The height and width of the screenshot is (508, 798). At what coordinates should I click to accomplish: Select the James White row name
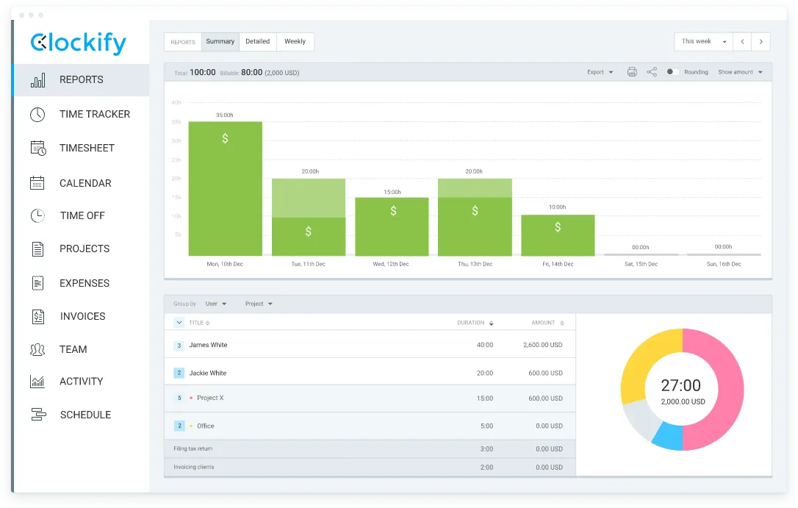coord(208,345)
